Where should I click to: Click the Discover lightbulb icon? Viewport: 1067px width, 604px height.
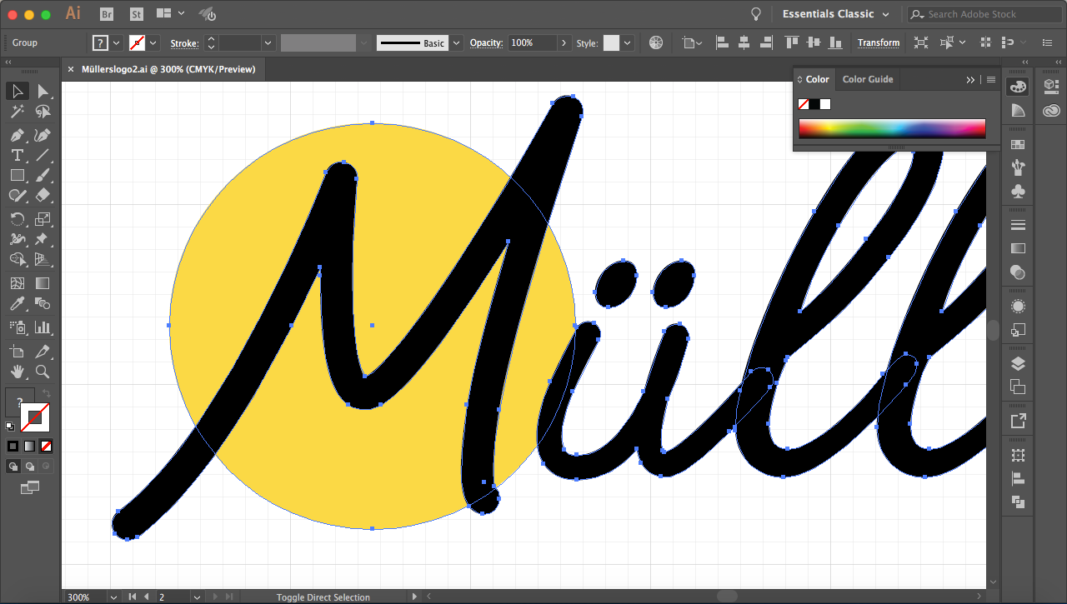(756, 14)
